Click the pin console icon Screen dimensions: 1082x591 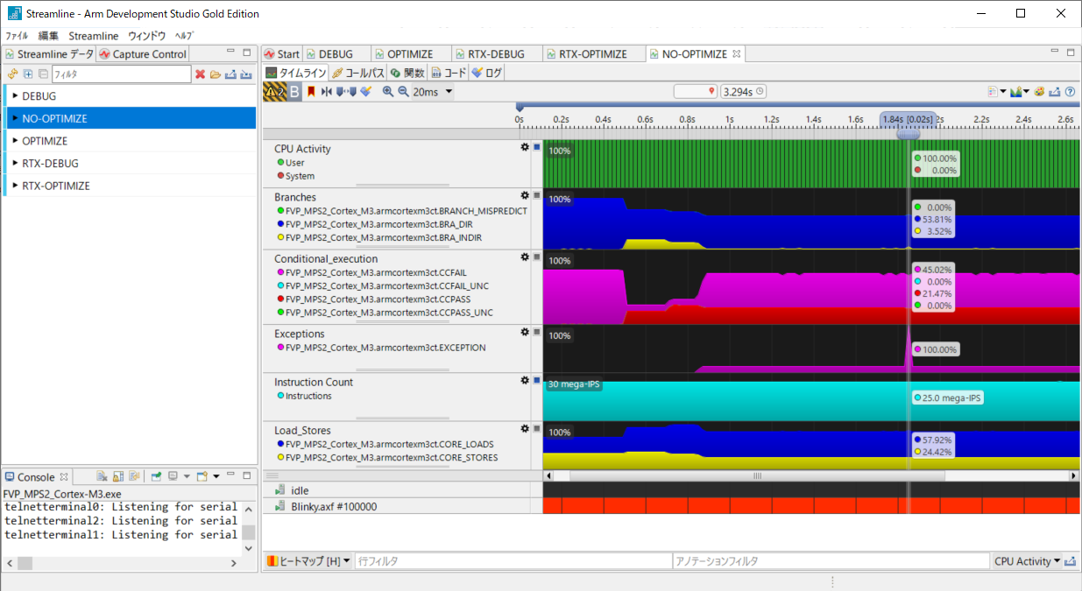156,476
